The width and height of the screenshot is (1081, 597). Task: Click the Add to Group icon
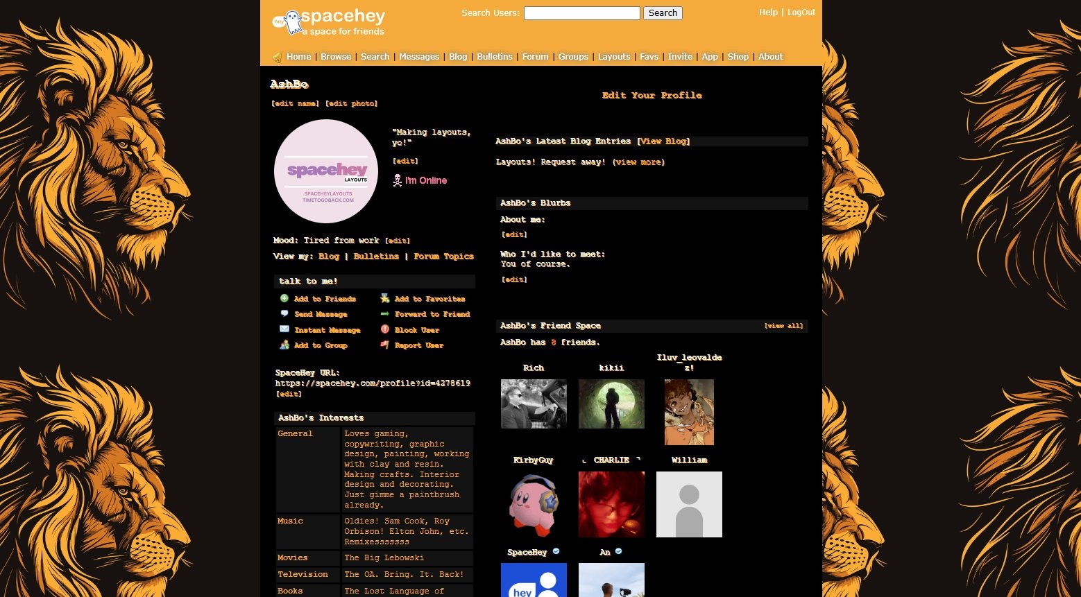click(284, 345)
